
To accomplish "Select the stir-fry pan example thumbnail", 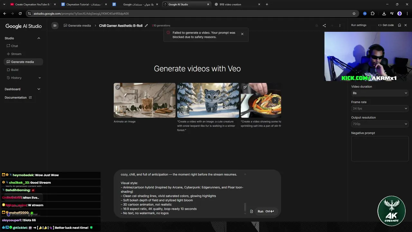I will (x=261, y=100).
